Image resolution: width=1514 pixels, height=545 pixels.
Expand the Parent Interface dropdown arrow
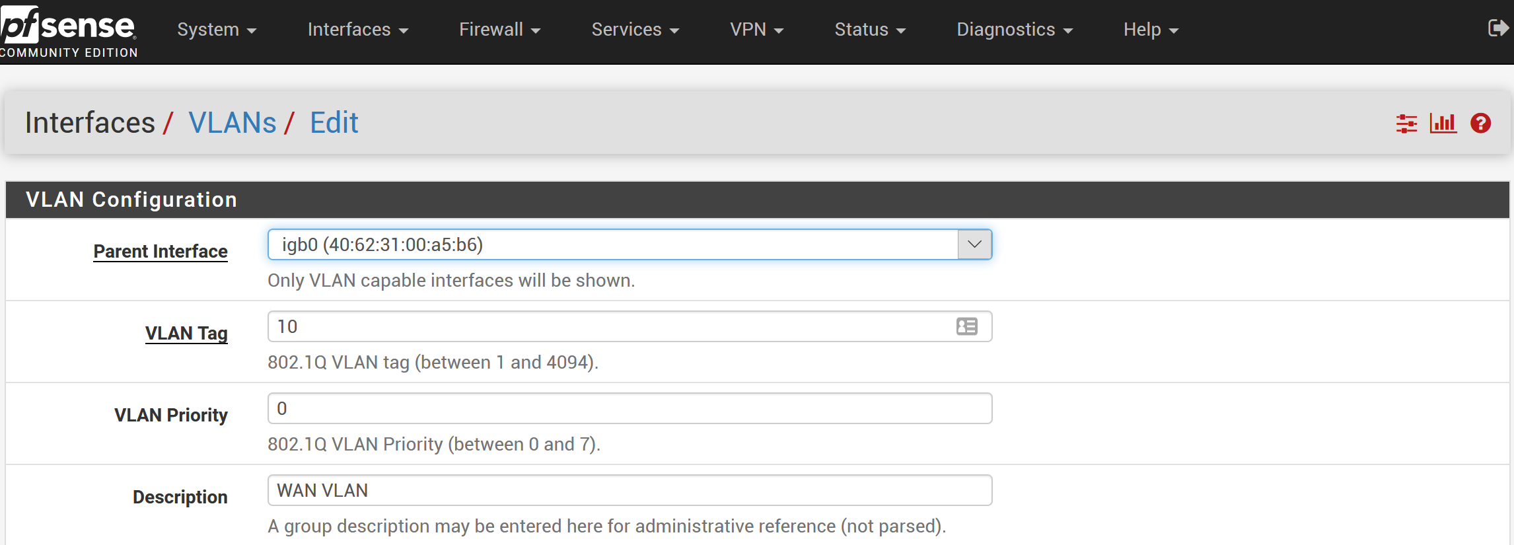point(974,244)
